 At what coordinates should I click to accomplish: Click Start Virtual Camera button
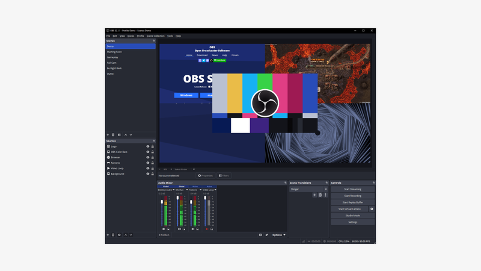[349, 209]
